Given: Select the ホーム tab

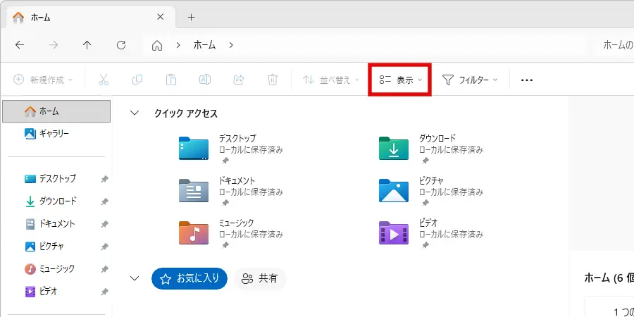Looking at the screenshot, I should pos(92,18).
